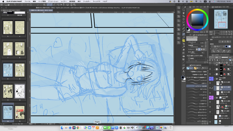
Task: Click the 手ブレ補正 value stepper
Action: [204, 53]
